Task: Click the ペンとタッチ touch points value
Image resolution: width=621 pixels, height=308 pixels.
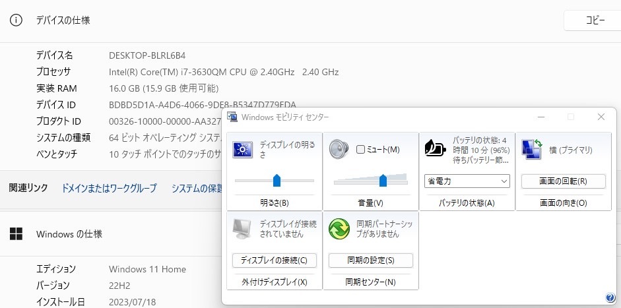Action: click(165, 154)
